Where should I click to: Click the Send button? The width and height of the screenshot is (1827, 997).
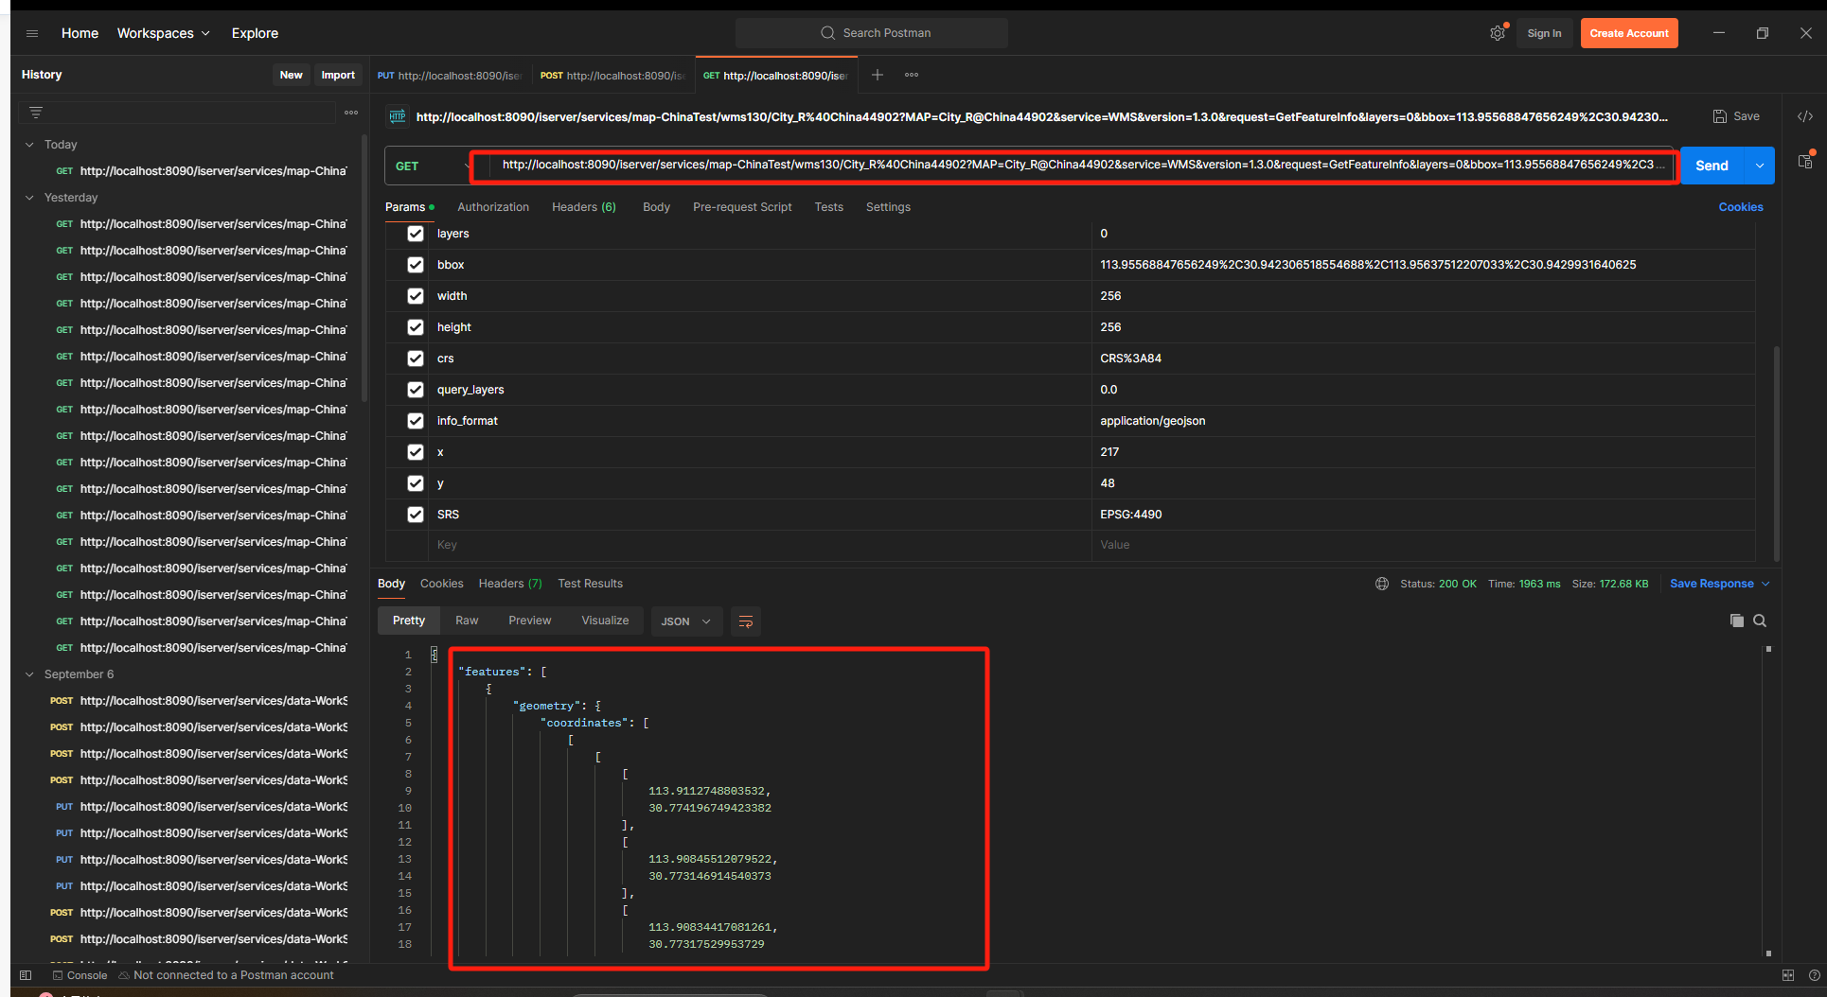pyautogui.click(x=1712, y=166)
